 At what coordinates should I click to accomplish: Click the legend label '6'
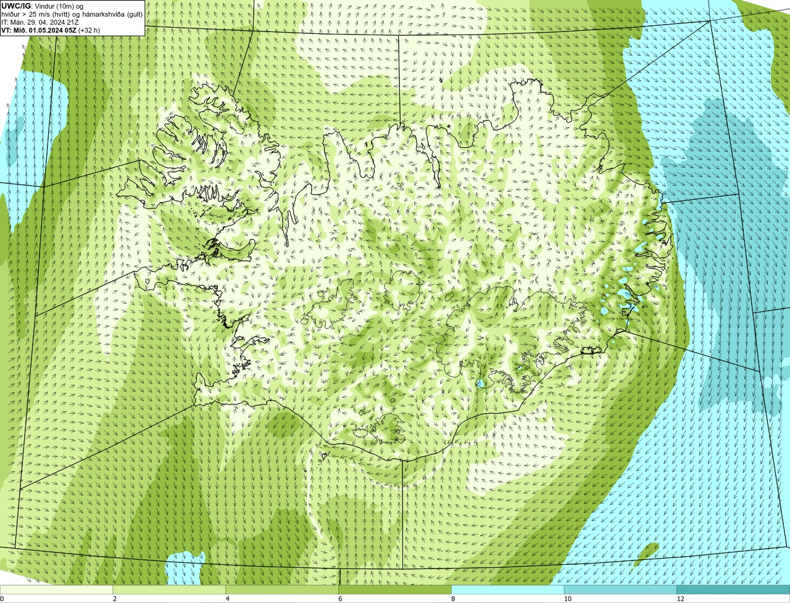pos(340,599)
